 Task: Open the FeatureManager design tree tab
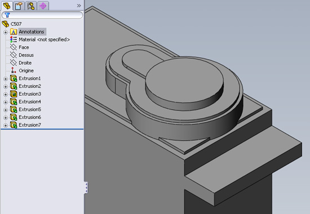(x=7, y=6)
